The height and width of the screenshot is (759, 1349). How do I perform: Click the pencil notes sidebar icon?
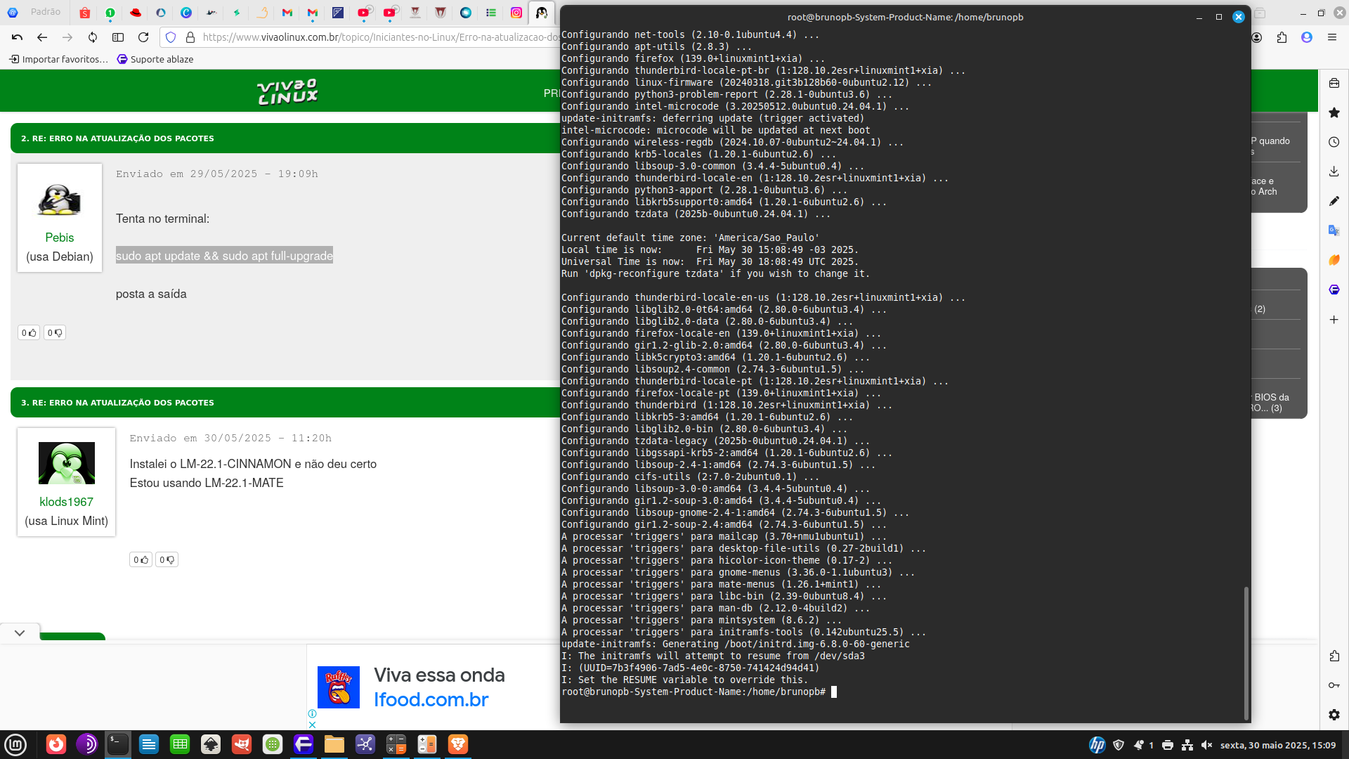tap(1334, 201)
